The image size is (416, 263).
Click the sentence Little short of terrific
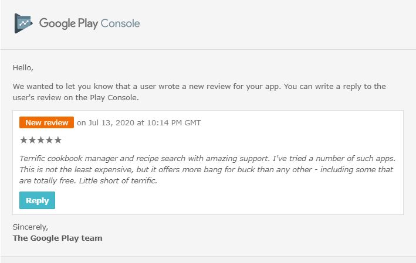pyautogui.click(x=119, y=180)
